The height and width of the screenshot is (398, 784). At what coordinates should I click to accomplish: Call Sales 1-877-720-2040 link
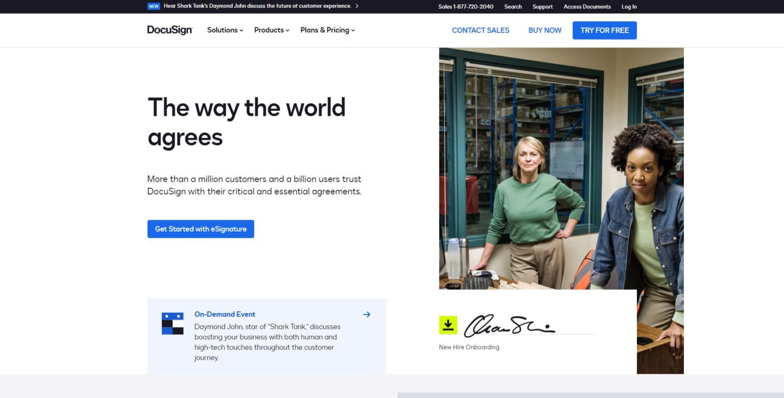[466, 7]
